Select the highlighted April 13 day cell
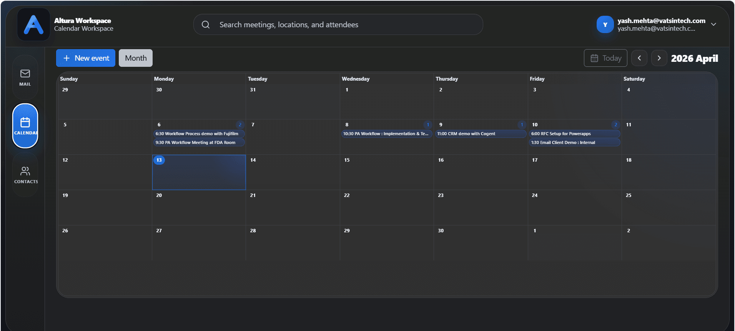This screenshot has height=331, width=735. coord(199,175)
